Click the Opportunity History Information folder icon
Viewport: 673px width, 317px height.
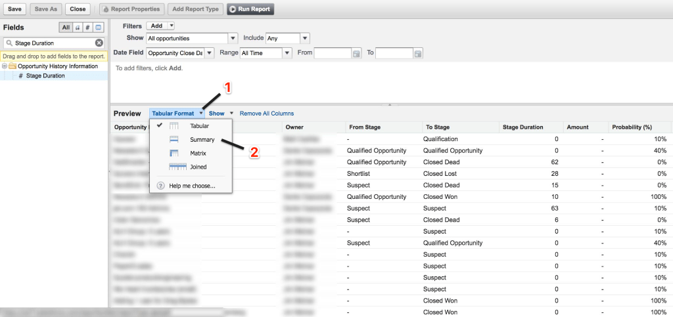click(12, 66)
